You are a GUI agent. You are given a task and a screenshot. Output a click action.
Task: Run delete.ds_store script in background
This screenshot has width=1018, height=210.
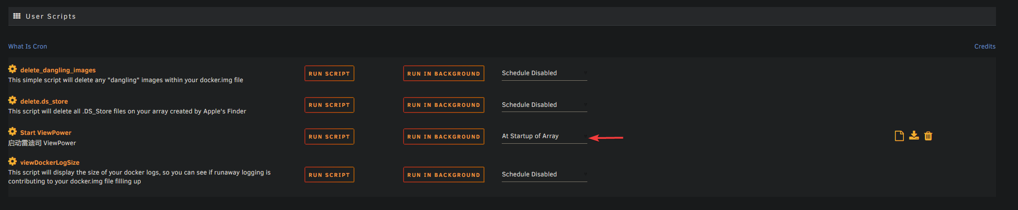(x=443, y=105)
